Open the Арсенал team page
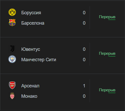This screenshot has width=125, height=111. (30, 86)
